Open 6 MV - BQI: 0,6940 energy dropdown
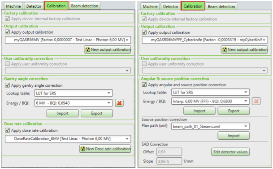This screenshot has width=273, height=169. (74, 103)
